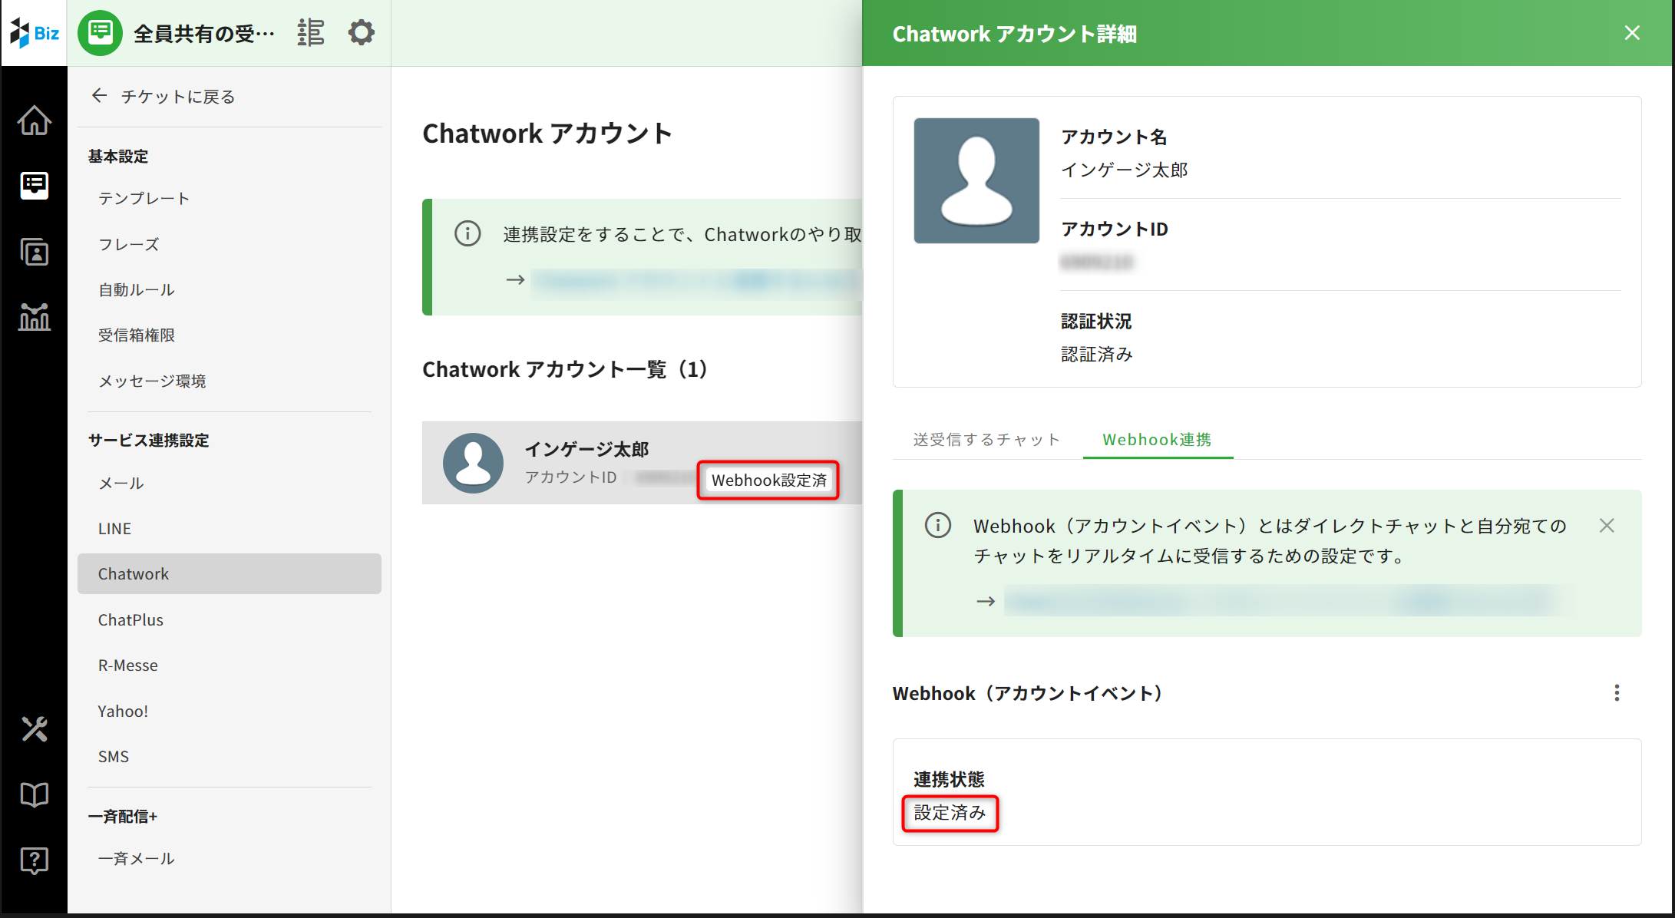Screen dimensions: 1675x918
Task: Open the blurred link in Webhook banner
Action: tap(1282, 601)
